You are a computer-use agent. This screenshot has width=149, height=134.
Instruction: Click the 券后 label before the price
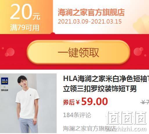click(x=69, y=102)
